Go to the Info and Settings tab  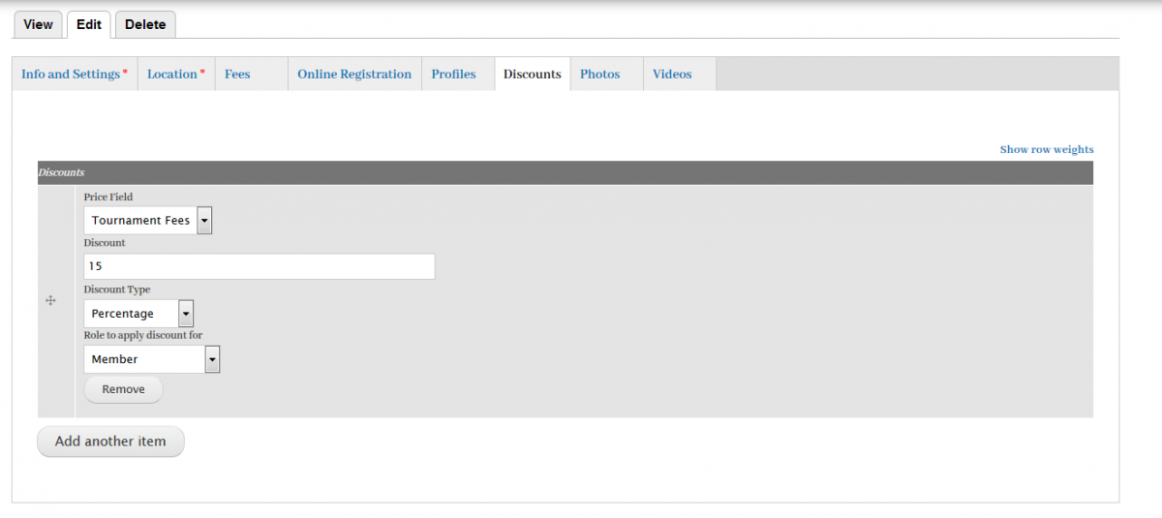74,74
